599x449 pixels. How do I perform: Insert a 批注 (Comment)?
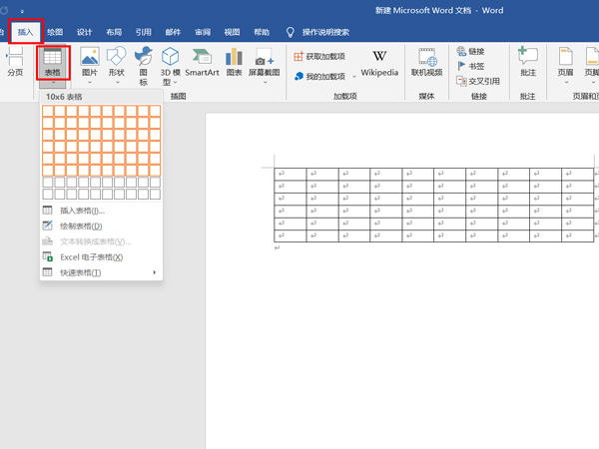coord(528,63)
